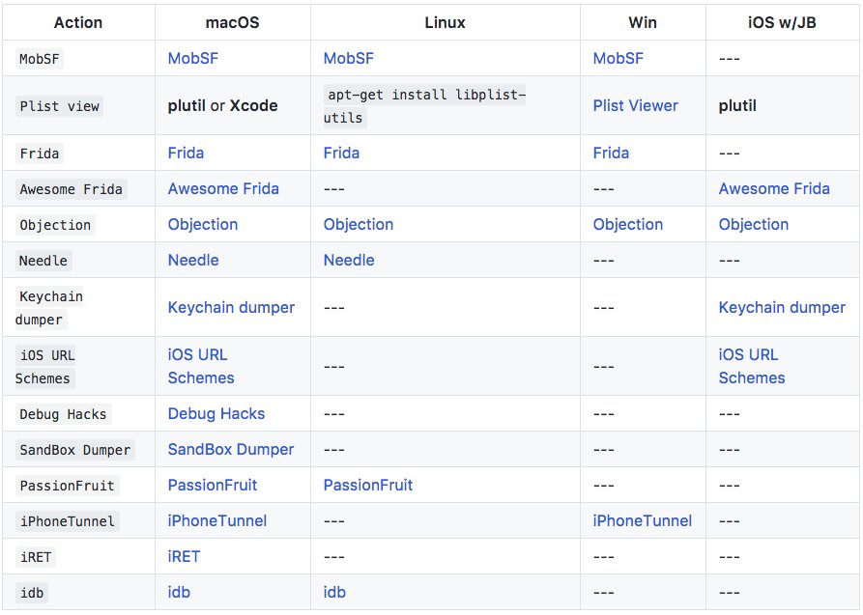Click the SandBox Dumper code label
This screenshot has width=863, height=615.
(74, 450)
